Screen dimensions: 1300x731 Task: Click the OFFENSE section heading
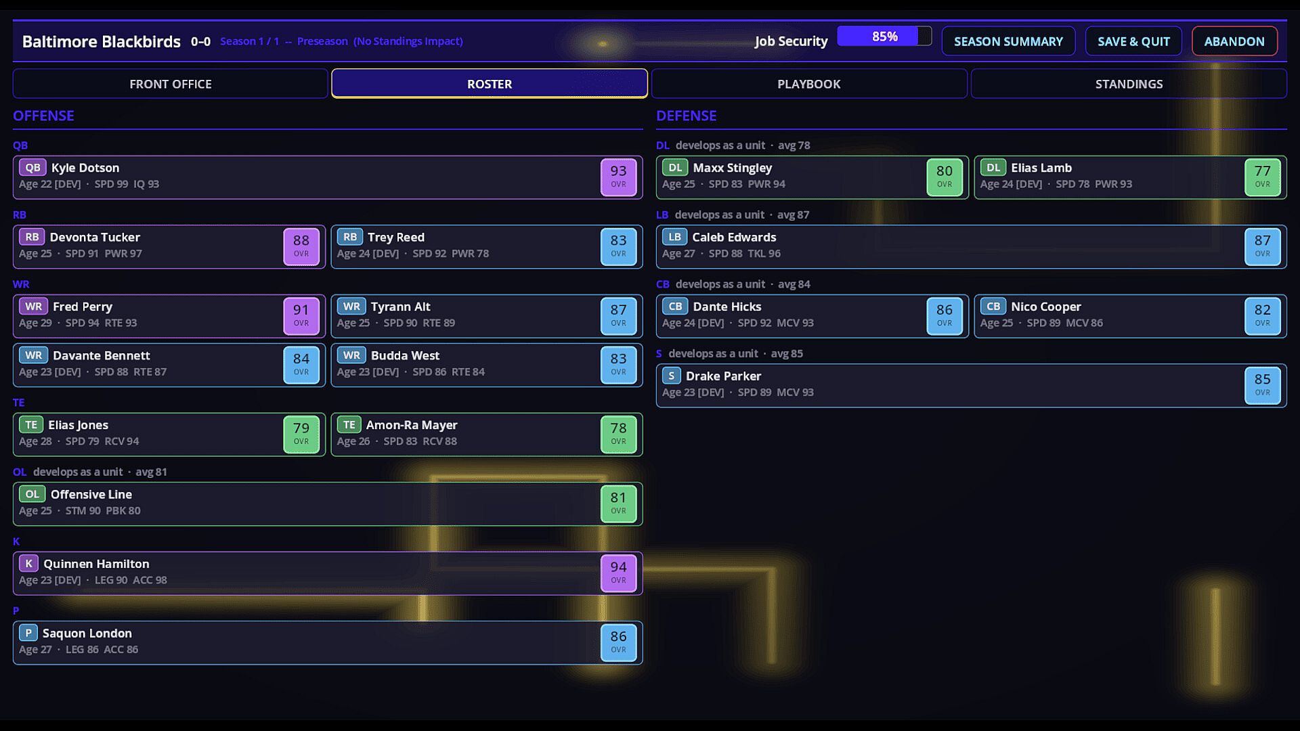43,116
